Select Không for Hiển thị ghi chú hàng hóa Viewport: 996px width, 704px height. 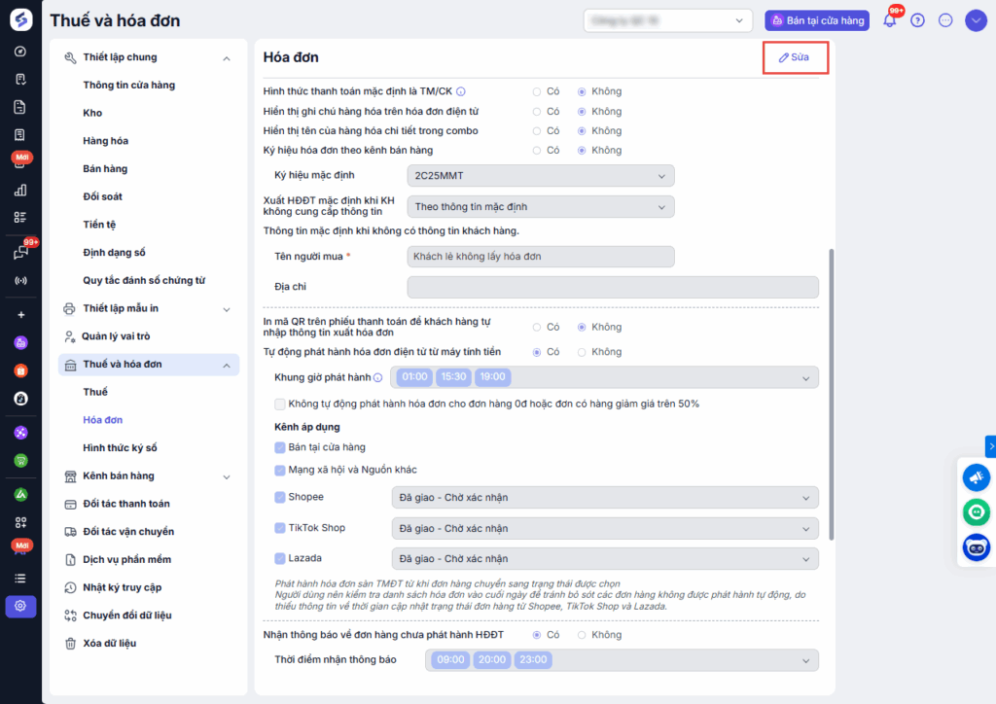pos(582,112)
